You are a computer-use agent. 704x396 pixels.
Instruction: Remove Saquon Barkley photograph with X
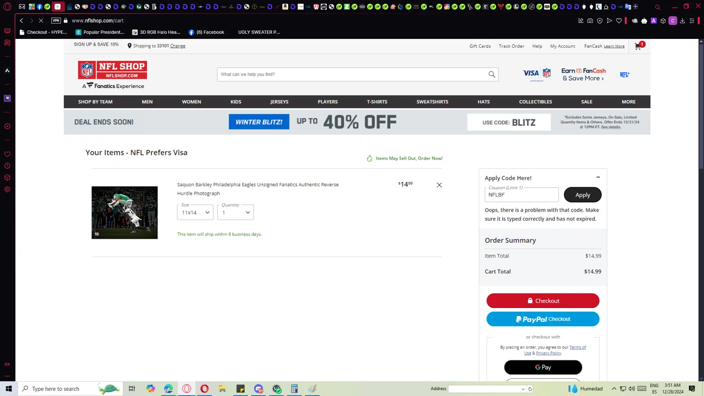439,185
